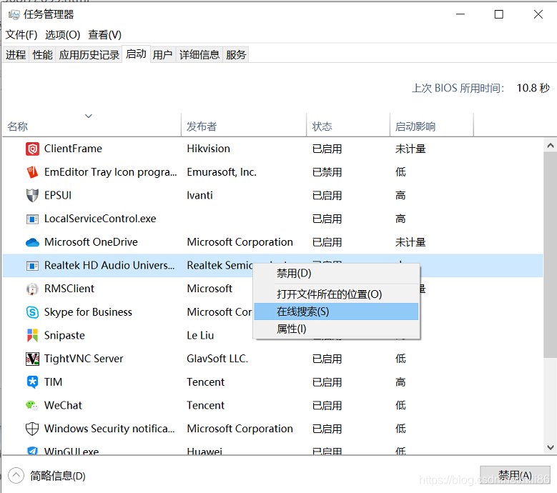Click the 简略信息(D) link text
Viewport: 557px width, 493px height.
pos(58,476)
